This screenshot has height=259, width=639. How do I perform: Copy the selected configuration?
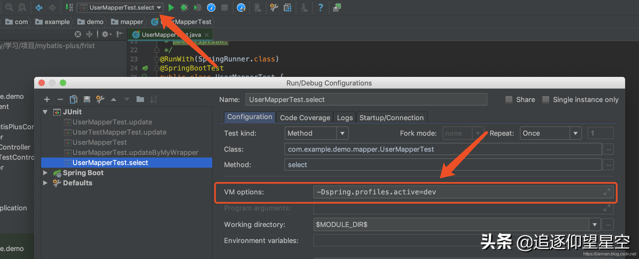click(74, 99)
